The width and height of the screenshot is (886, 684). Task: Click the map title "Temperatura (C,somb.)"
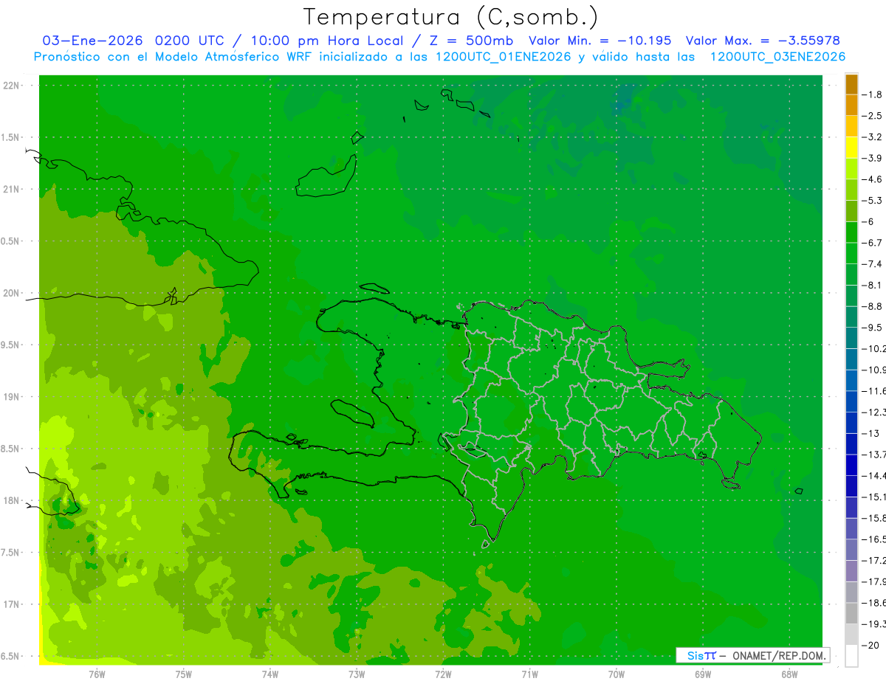click(450, 17)
